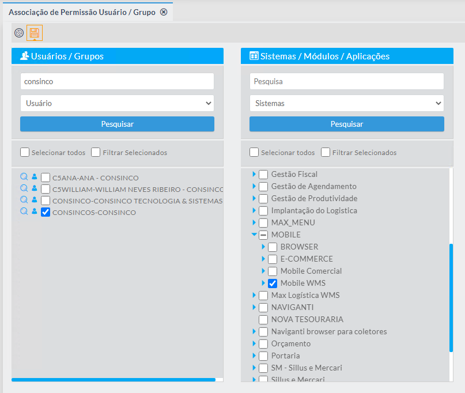Click person icon beside CONSINCO-CONSINCO TECNOLOGIA
Screen dimensions: 465x393
[x=35, y=199]
